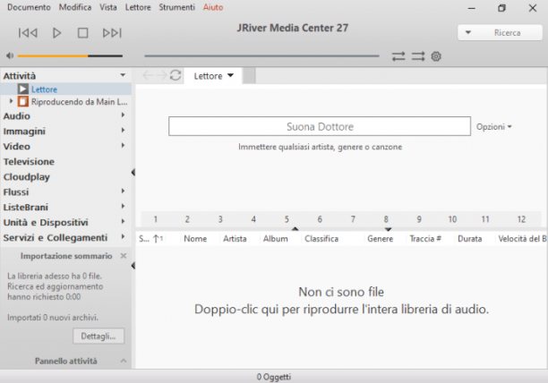Click the Dettagli... button
Image resolution: width=548 pixels, height=383 pixels.
[98, 336]
